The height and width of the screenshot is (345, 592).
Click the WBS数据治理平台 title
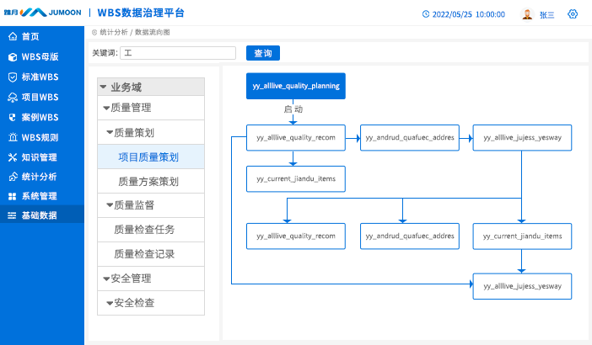click(141, 13)
